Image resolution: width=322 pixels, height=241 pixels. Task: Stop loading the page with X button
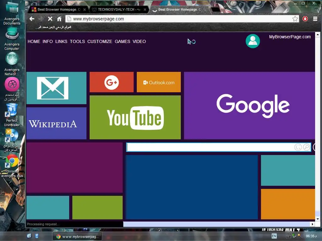point(50,19)
